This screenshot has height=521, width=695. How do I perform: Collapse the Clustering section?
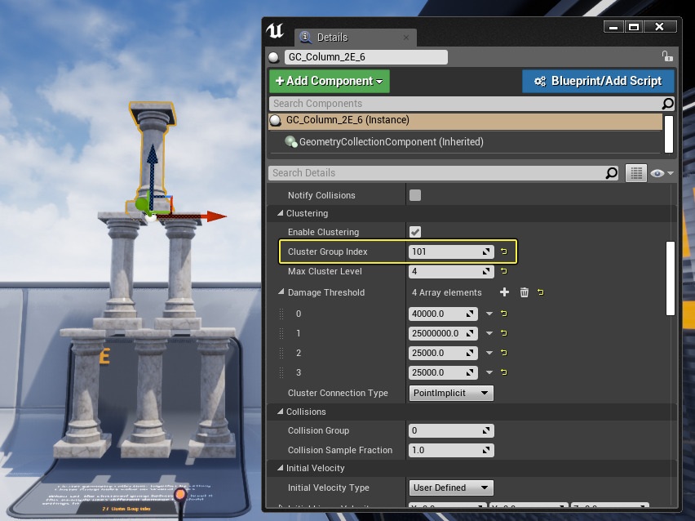tap(280, 213)
